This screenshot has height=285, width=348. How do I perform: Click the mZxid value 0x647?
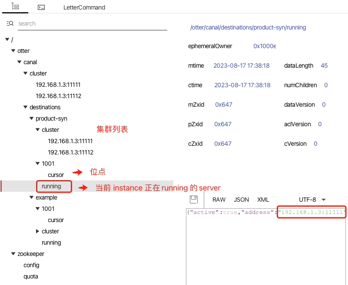click(x=223, y=105)
